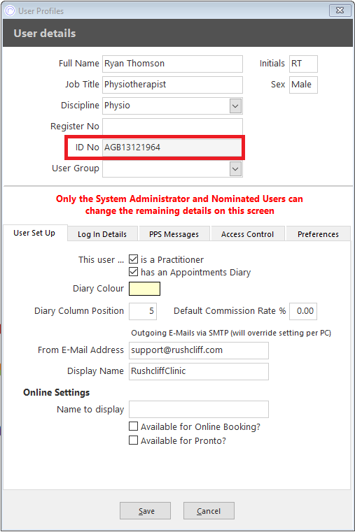Screen dimensions: 355x532
Task: Click the Save button
Action: pyautogui.click(x=145, y=510)
